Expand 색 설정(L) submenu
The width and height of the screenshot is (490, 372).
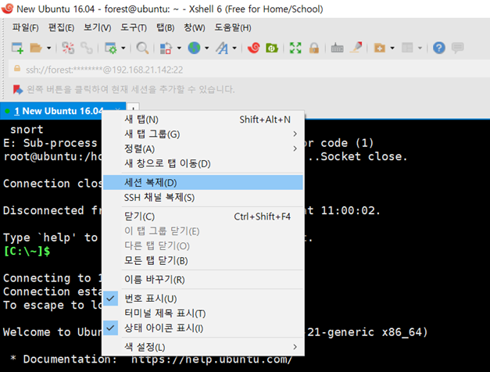[203, 347]
